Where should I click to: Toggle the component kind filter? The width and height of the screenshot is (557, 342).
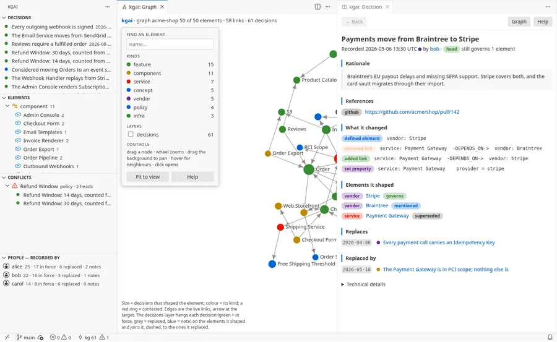point(170,73)
